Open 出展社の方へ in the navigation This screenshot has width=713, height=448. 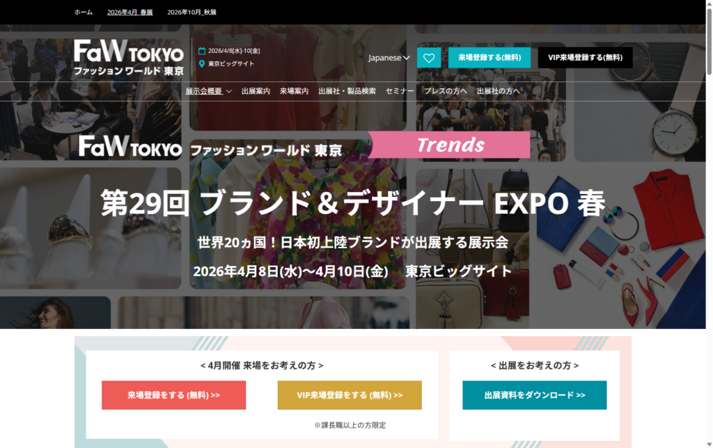498,91
